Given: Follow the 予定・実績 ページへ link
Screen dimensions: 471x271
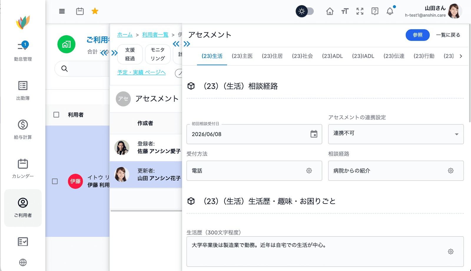Looking at the screenshot, I should (141, 72).
